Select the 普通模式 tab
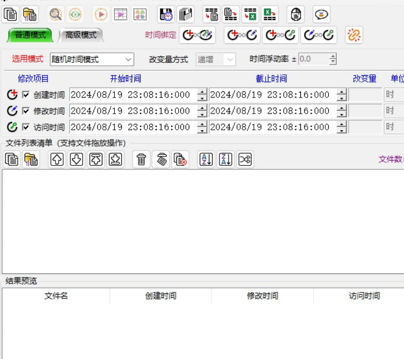This screenshot has height=359, width=404. pyautogui.click(x=30, y=36)
